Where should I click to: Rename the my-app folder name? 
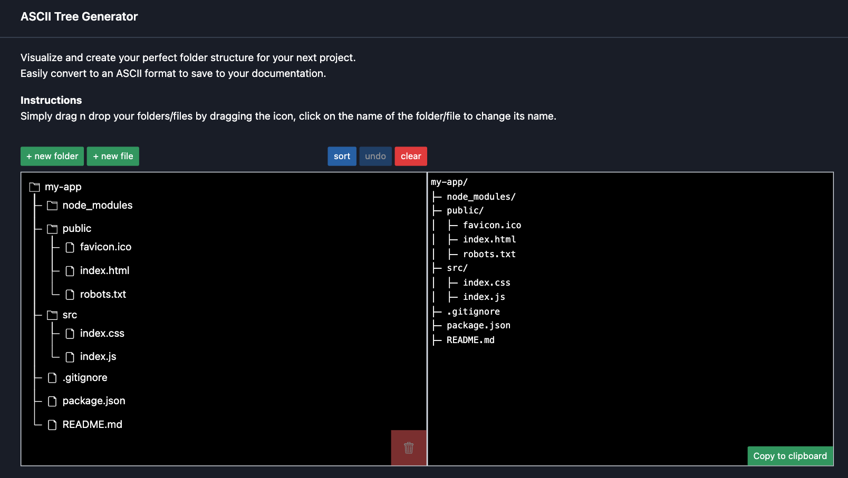[x=63, y=187]
